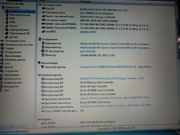180x135 pixels.
Task: Click the Звуковой адаптер row
Action: click(x=55, y=67)
